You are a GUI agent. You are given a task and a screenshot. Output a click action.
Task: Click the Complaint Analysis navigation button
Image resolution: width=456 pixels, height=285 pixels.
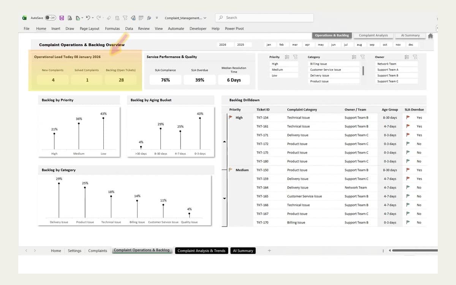[374, 35]
